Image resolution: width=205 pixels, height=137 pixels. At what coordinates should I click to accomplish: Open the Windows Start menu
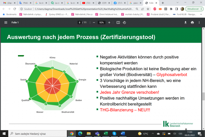pyautogui.click(x=4, y=134)
